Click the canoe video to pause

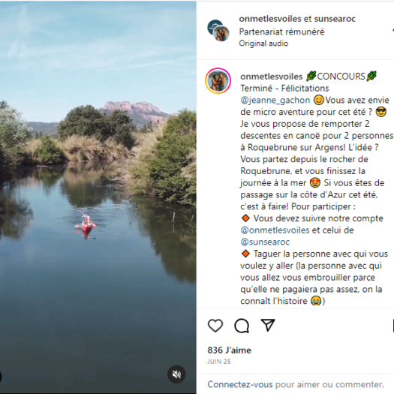(98, 197)
